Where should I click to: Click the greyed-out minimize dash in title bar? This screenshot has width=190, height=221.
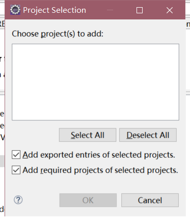tap(110, 10)
